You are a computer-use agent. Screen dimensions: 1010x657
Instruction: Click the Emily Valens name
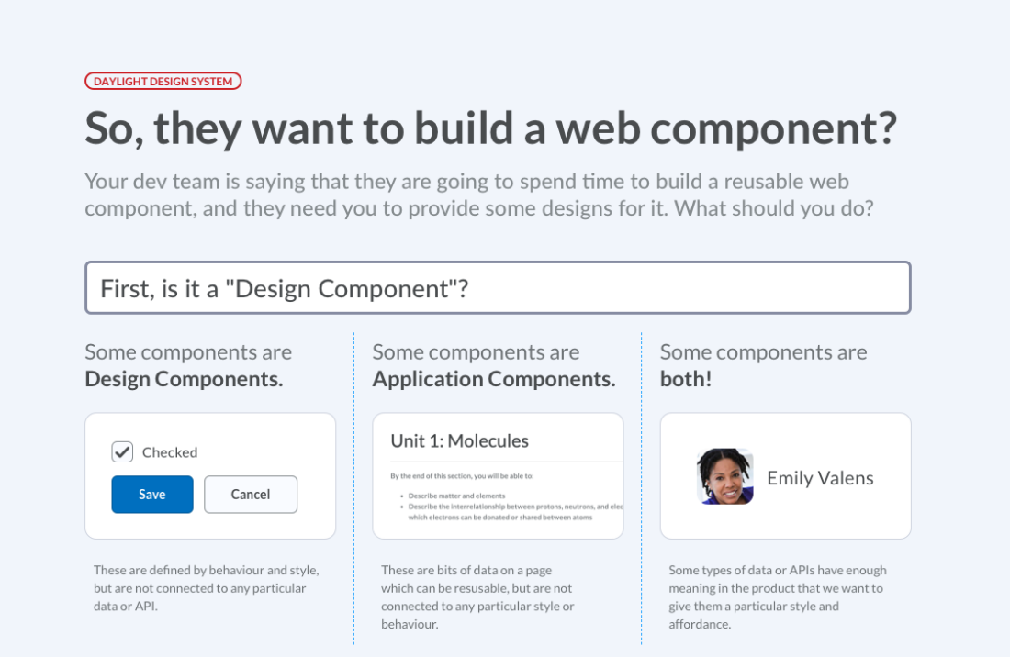(x=820, y=478)
